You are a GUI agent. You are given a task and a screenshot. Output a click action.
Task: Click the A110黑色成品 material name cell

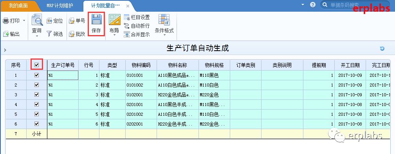pyautogui.click(x=178, y=75)
